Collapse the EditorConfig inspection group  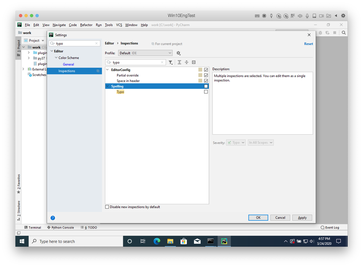pos(107,70)
